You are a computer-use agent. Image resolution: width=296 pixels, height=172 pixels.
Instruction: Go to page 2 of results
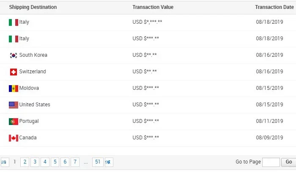pyautogui.click(x=25, y=162)
